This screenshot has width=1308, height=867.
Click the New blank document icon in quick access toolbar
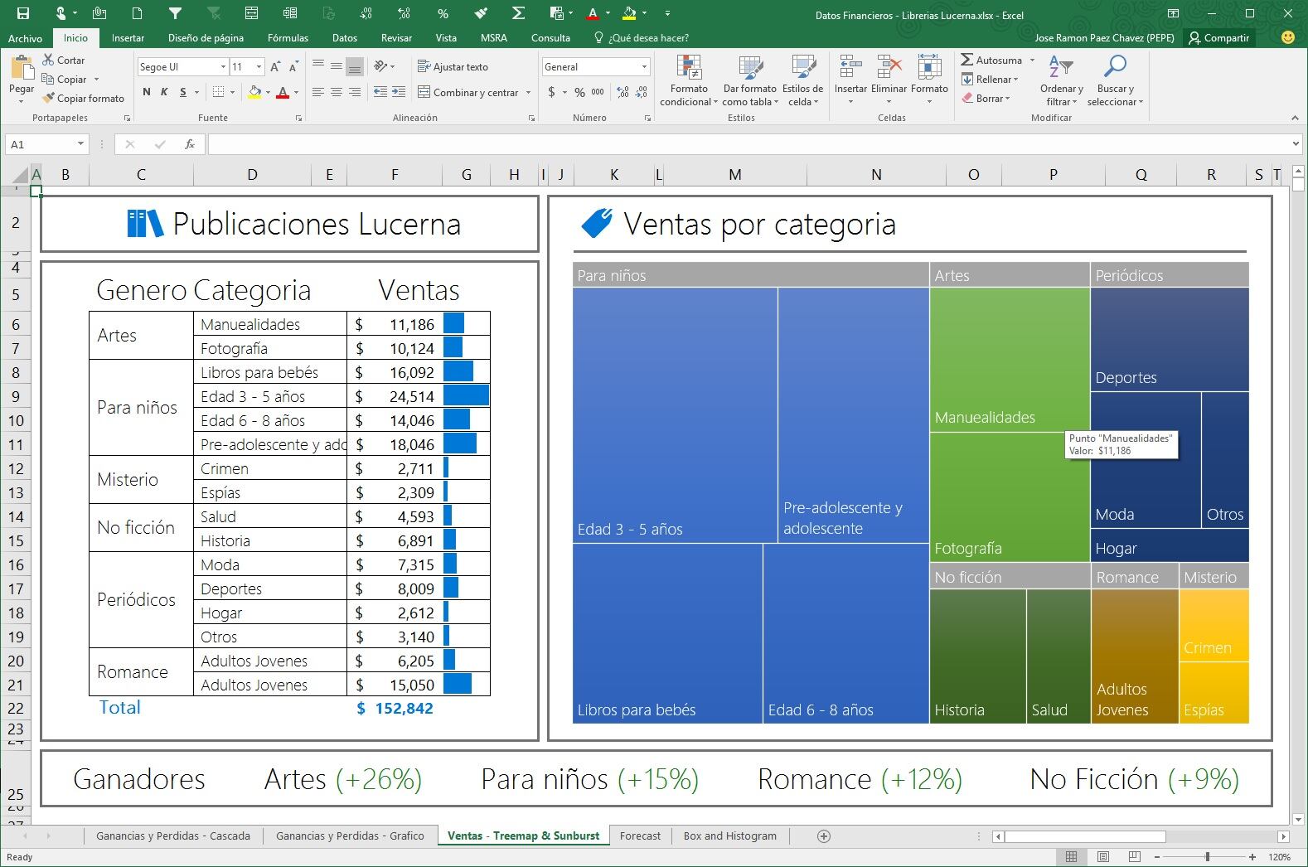[137, 13]
